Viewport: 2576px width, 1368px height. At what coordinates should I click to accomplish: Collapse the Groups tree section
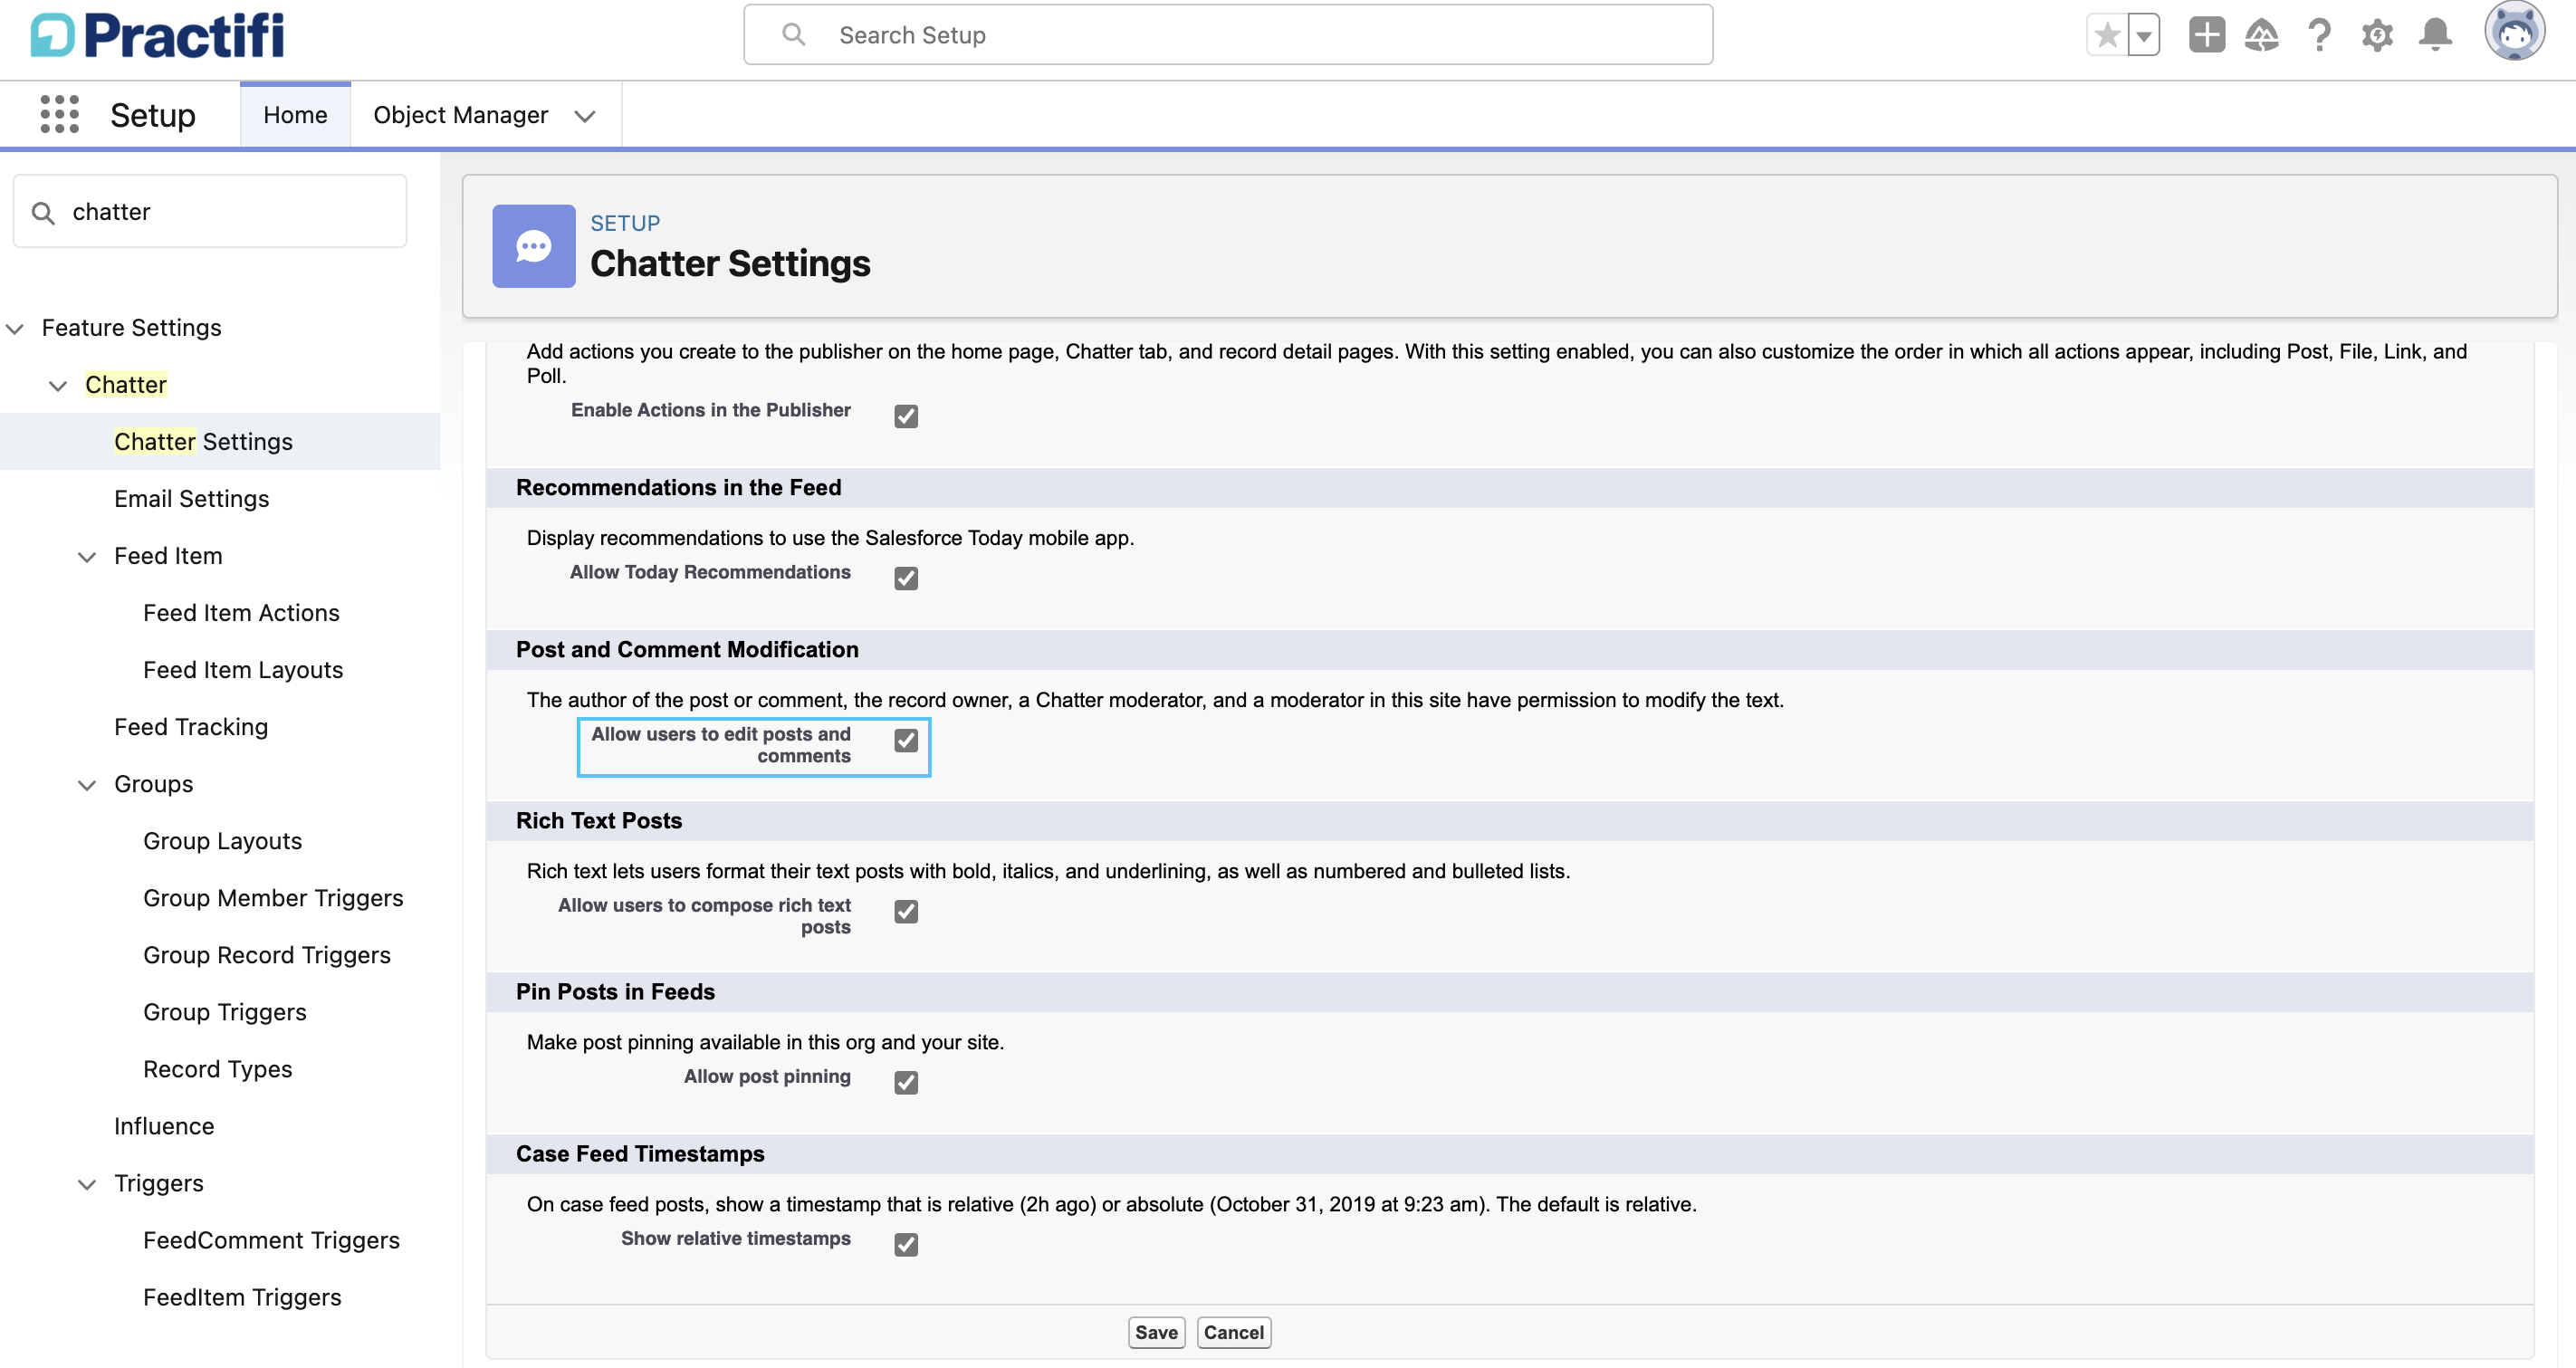87,785
